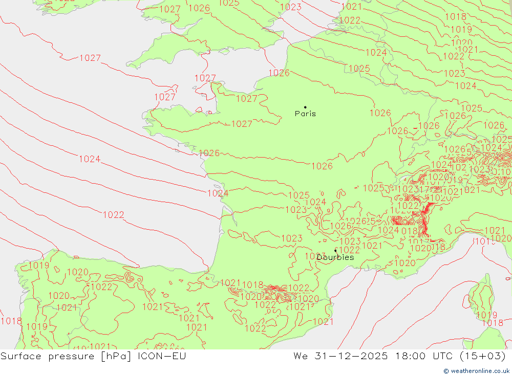Click the 1024 isobar label over the open Atlantic
The width and height of the screenshot is (512, 375).
coord(90,159)
